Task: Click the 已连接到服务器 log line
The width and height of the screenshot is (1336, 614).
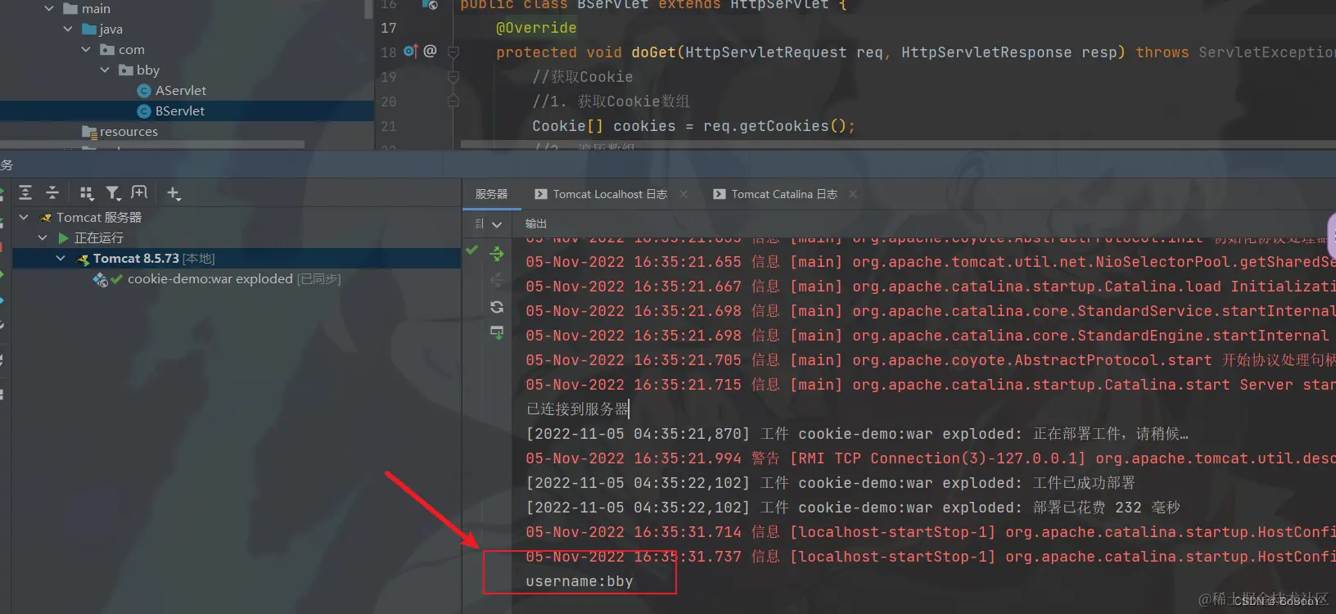Action: (x=577, y=409)
